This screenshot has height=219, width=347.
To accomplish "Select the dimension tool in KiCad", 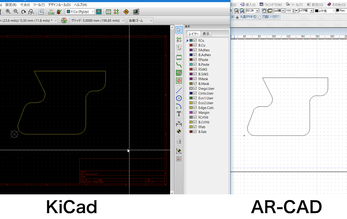I will (179, 124).
